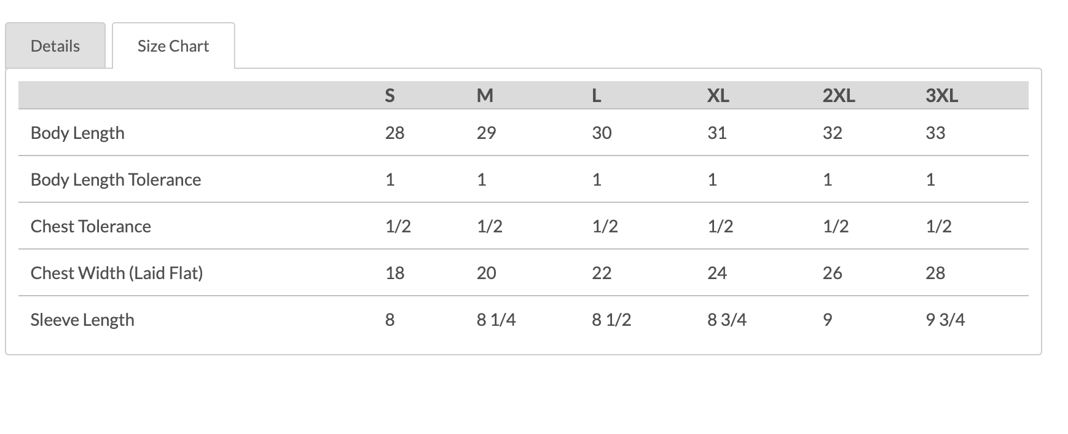
Task: Click the 3XL size column header
Action: (x=941, y=95)
